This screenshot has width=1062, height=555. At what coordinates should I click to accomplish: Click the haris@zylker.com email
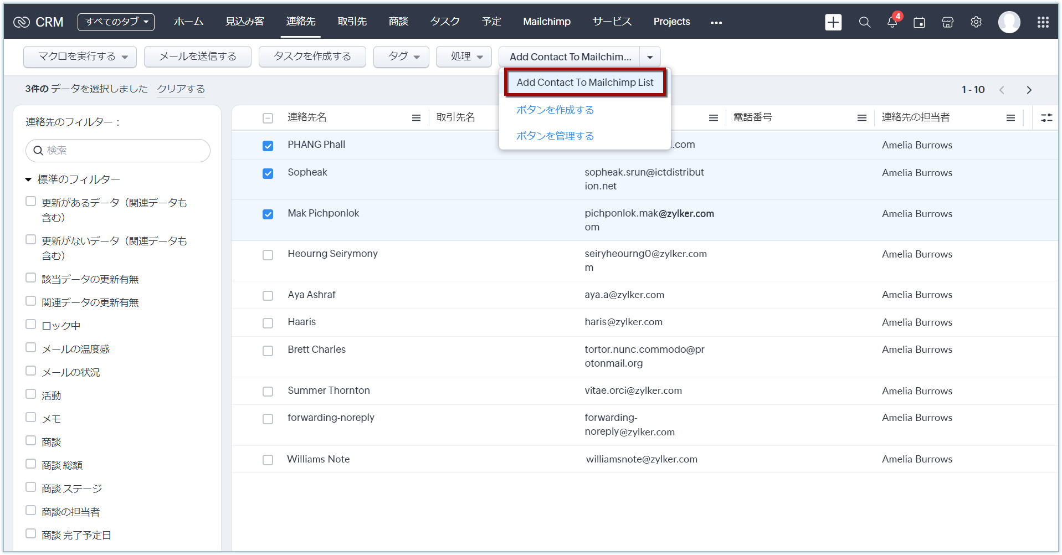[623, 322]
